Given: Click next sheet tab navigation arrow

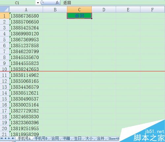Looking at the screenshot, I should (x=9, y=138).
